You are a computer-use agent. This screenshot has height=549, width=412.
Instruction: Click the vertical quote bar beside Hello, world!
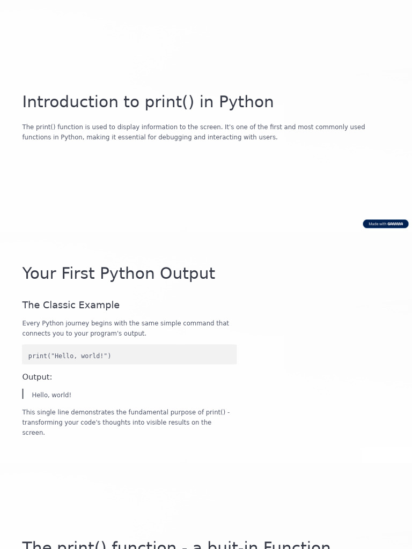tap(23, 394)
